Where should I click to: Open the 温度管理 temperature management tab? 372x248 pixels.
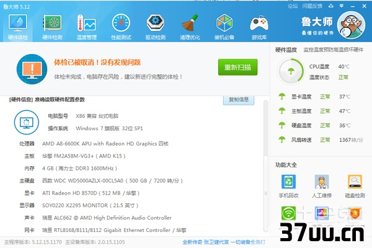(87, 27)
